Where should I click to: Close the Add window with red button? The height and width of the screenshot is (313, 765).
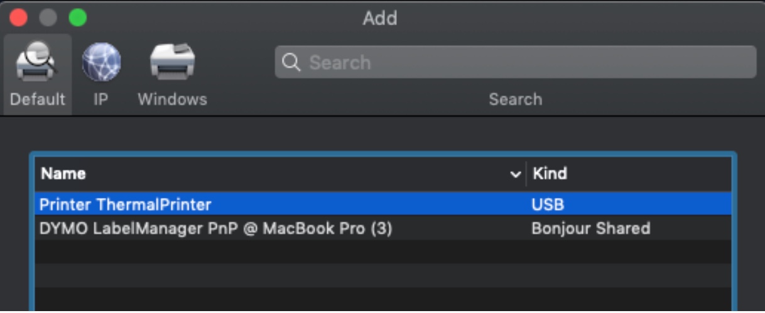19,18
